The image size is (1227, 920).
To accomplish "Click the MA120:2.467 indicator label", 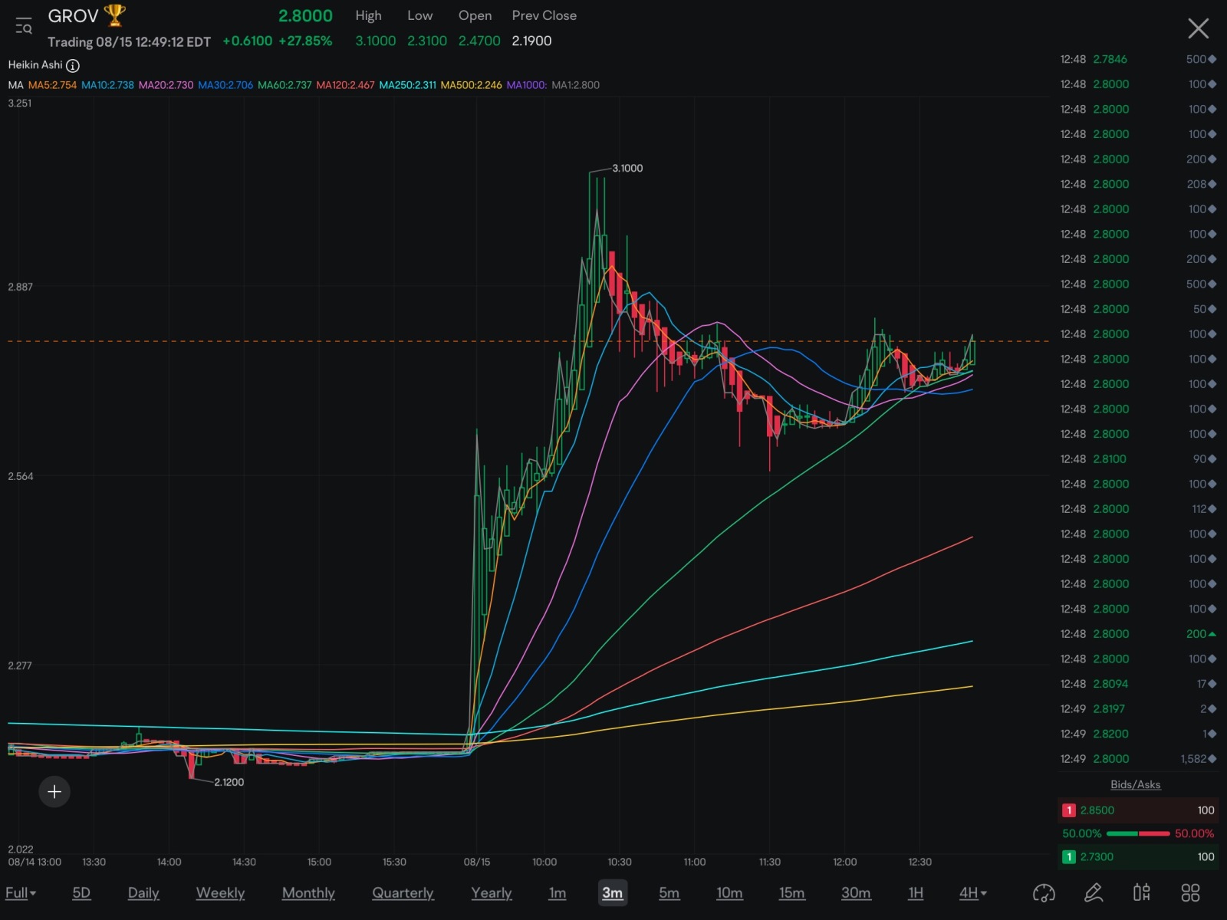I will pos(345,85).
